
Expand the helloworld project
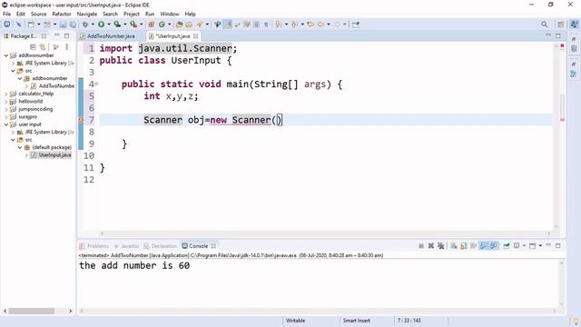[6, 101]
